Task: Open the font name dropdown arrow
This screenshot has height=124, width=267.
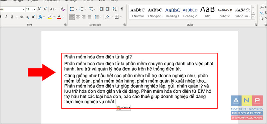Action: click(23, 9)
